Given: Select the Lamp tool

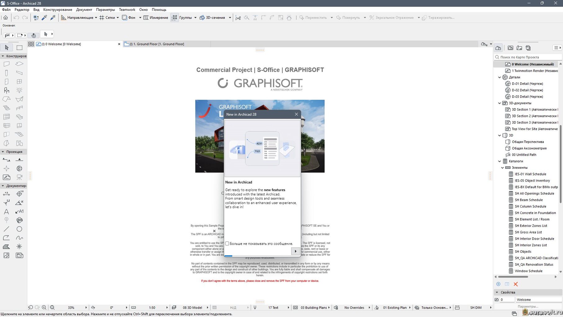Looking at the screenshot, I should click(19, 90).
